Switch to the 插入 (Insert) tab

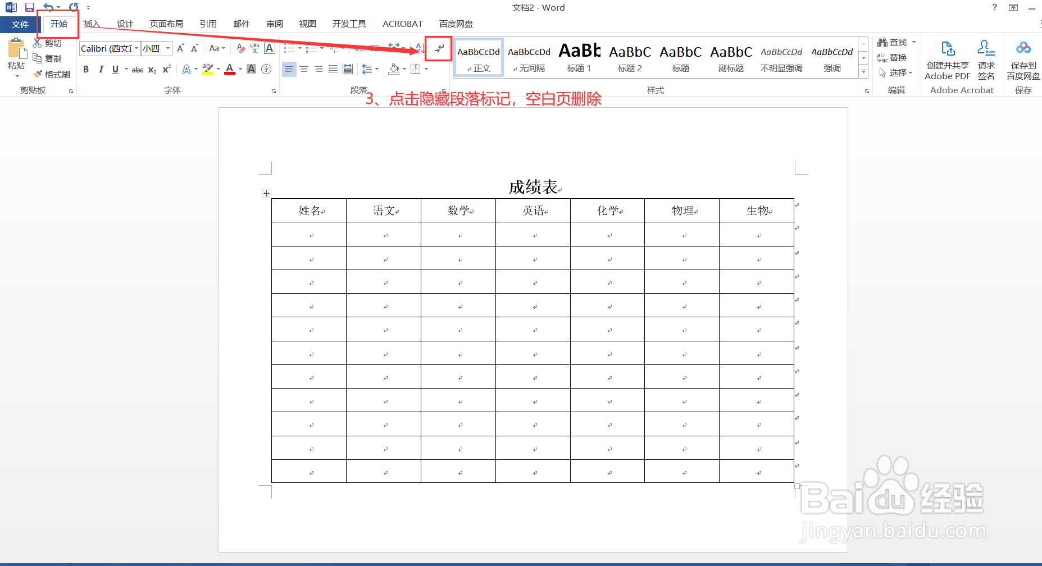click(92, 24)
